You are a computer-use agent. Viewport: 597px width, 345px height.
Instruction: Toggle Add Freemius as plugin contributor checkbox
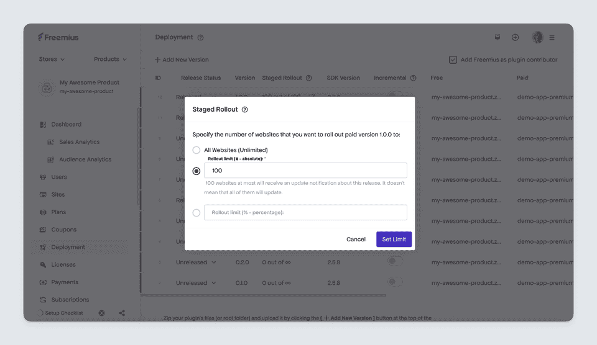click(453, 60)
